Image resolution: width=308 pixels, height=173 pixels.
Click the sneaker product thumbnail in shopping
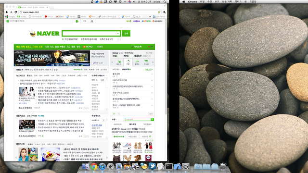pyautogui.click(x=127, y=146)
